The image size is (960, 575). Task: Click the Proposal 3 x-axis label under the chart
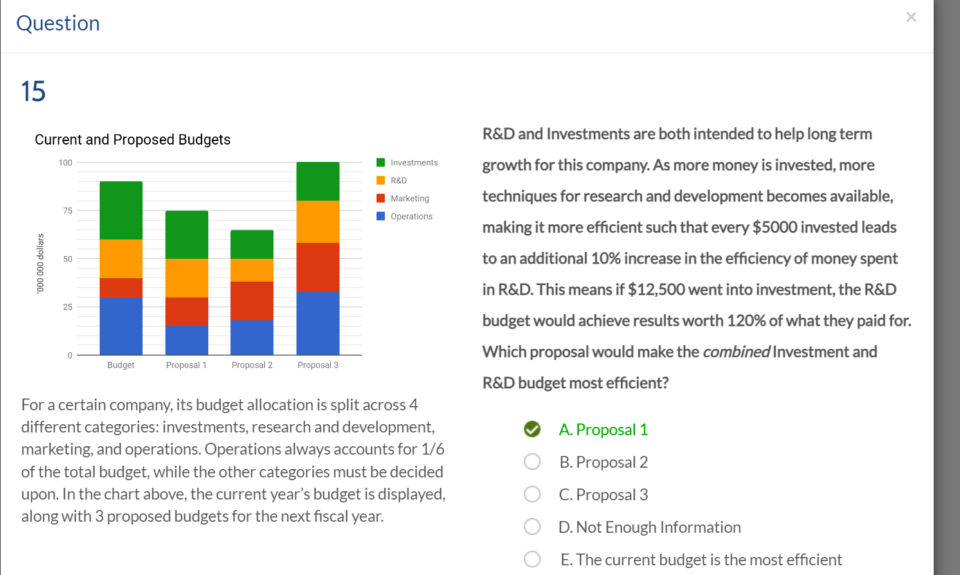pyautogui.click(x=318, y=365)
